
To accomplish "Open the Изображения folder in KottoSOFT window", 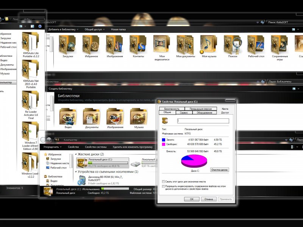I will coord(115,45).
